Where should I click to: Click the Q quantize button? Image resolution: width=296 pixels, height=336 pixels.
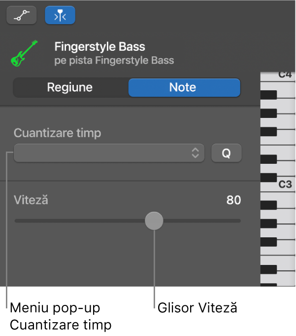pos(226,153)
